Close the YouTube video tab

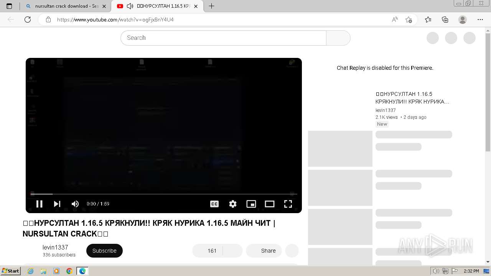click(196, 6)
